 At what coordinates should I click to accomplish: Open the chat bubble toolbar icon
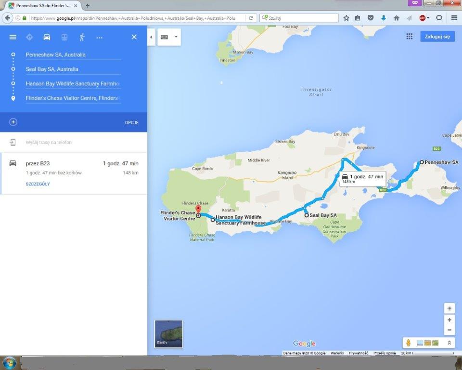tap(439, 18)
